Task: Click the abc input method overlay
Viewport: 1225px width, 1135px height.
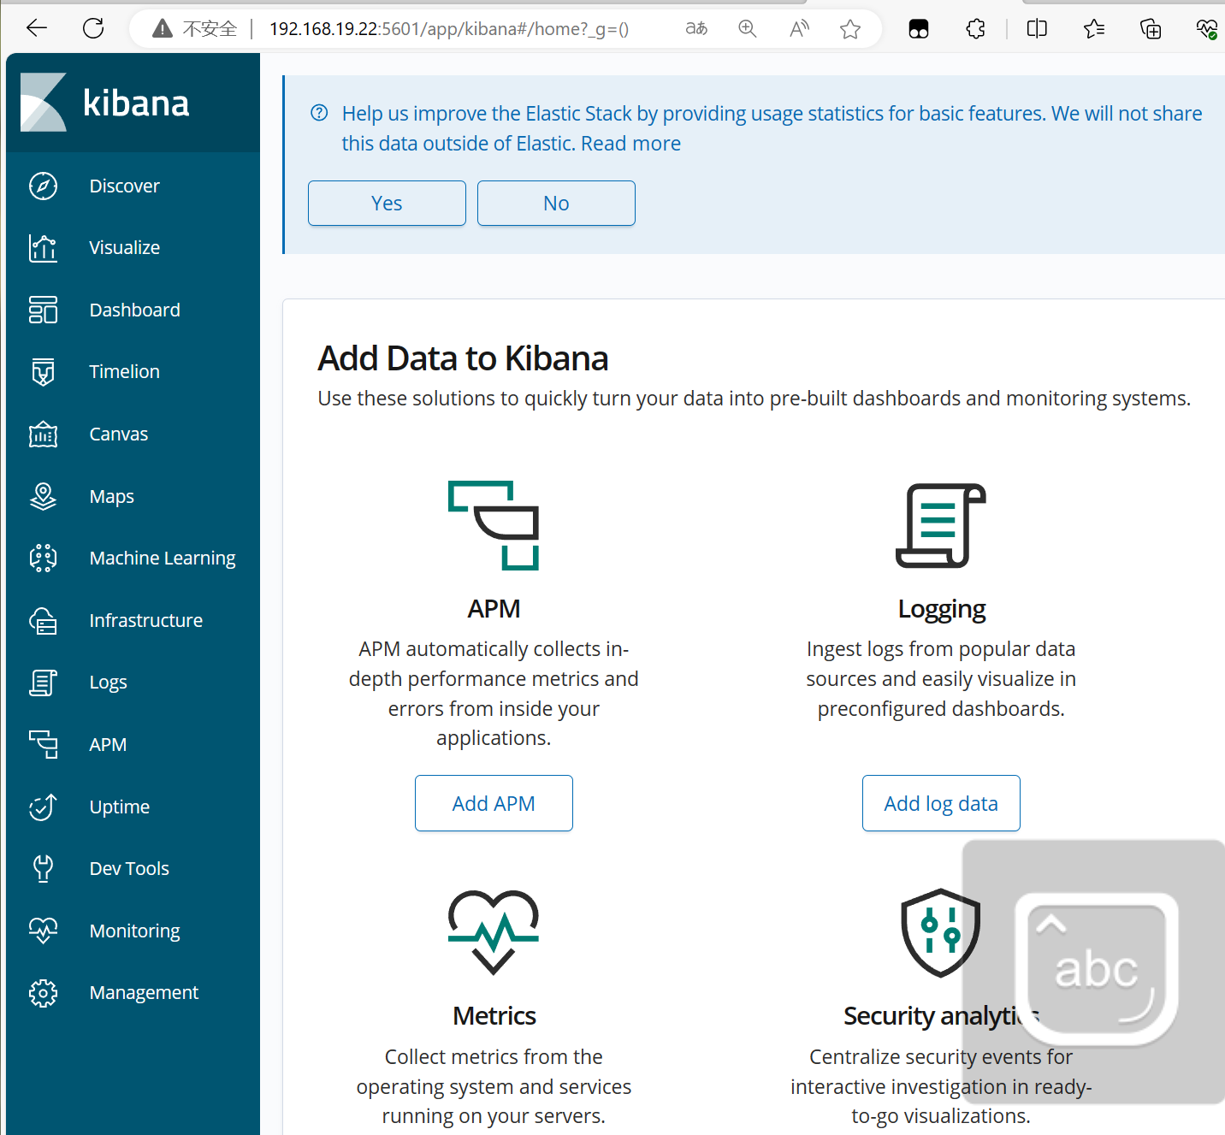Action: [x=1096, y=970]
